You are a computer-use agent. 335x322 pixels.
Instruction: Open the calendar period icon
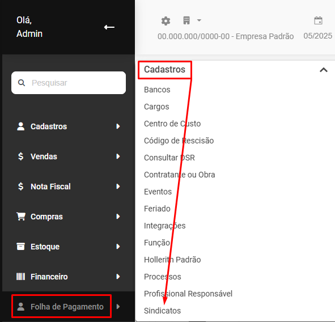point(318,20)
